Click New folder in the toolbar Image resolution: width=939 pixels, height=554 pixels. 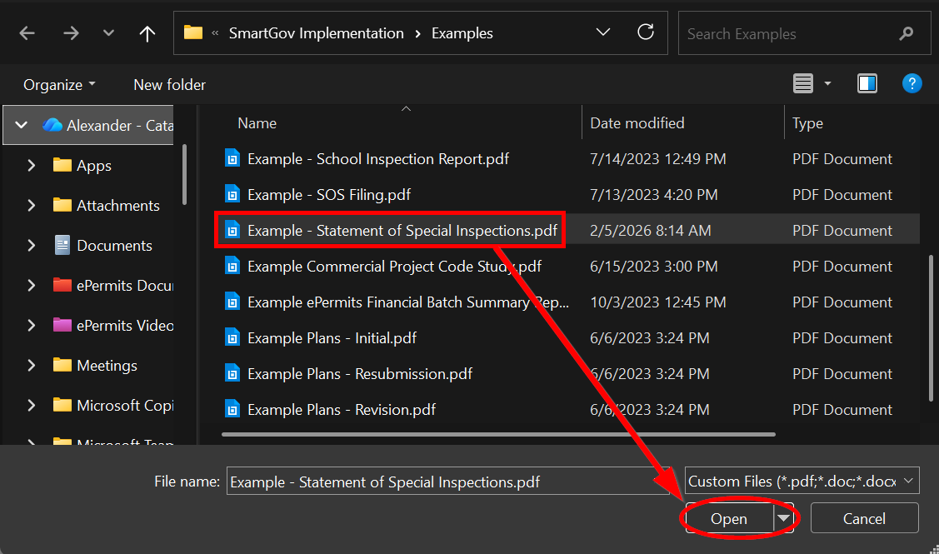(169, 85)
